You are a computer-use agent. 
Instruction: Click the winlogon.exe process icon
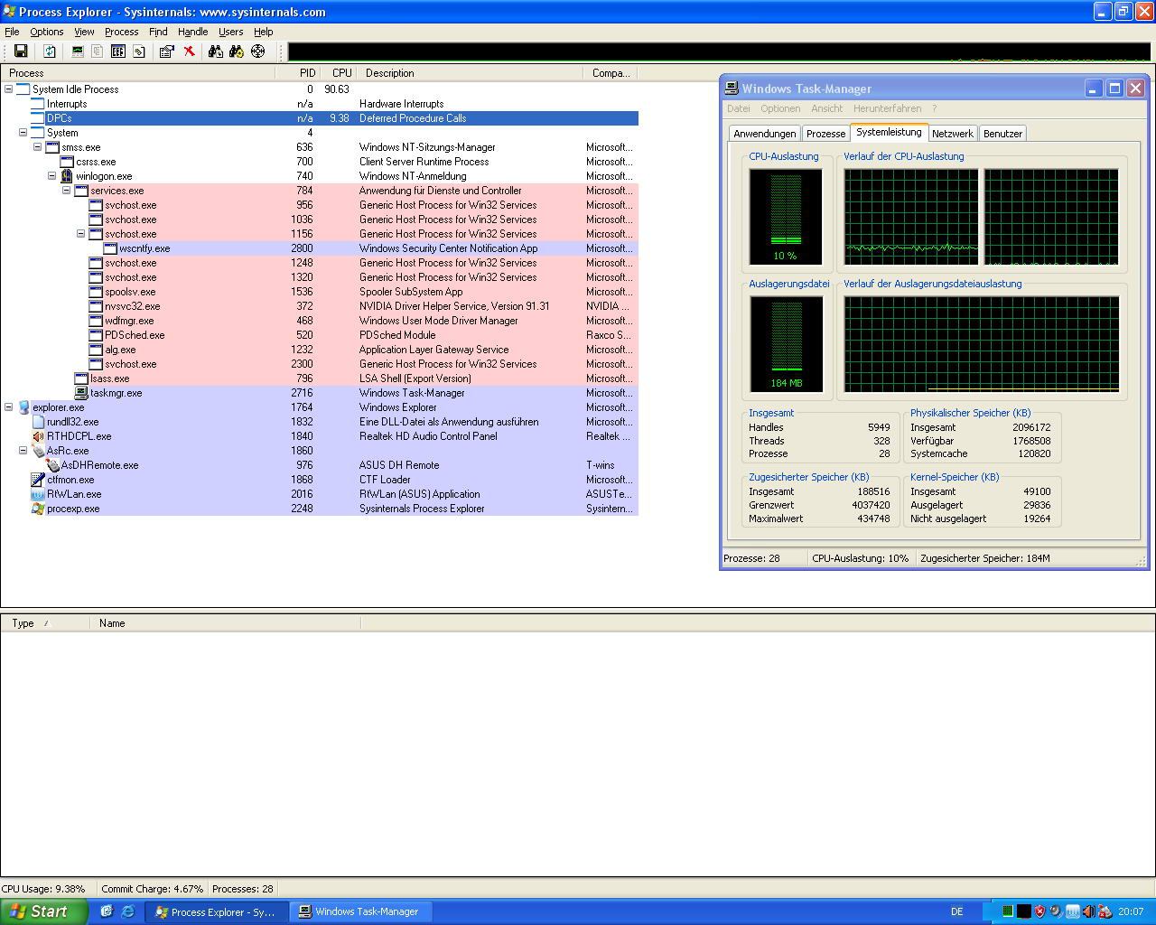click(67, 176)
